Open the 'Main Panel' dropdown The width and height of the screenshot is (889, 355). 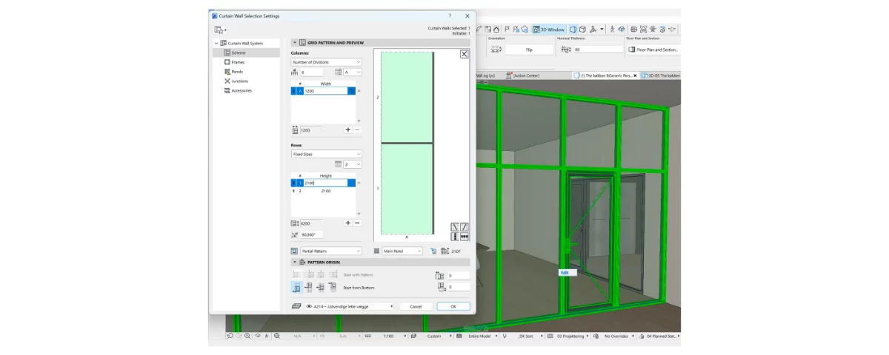coord(402,251)
